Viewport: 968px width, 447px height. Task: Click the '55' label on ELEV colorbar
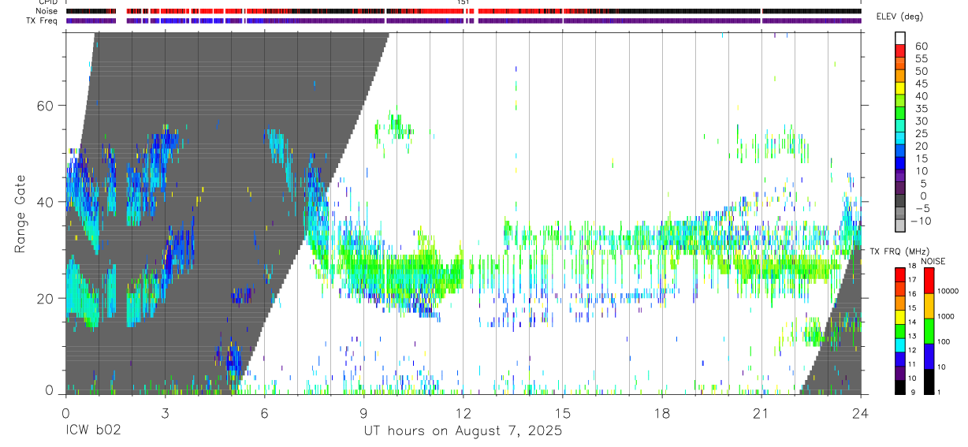point(921,58)
